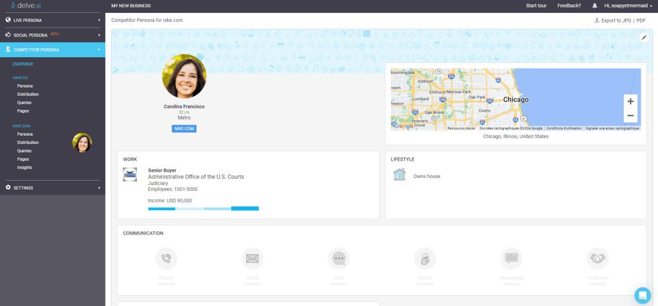Click 'Income: USD 90,000' text
Viewport: 658px width, 306px height.
[170, 201]
